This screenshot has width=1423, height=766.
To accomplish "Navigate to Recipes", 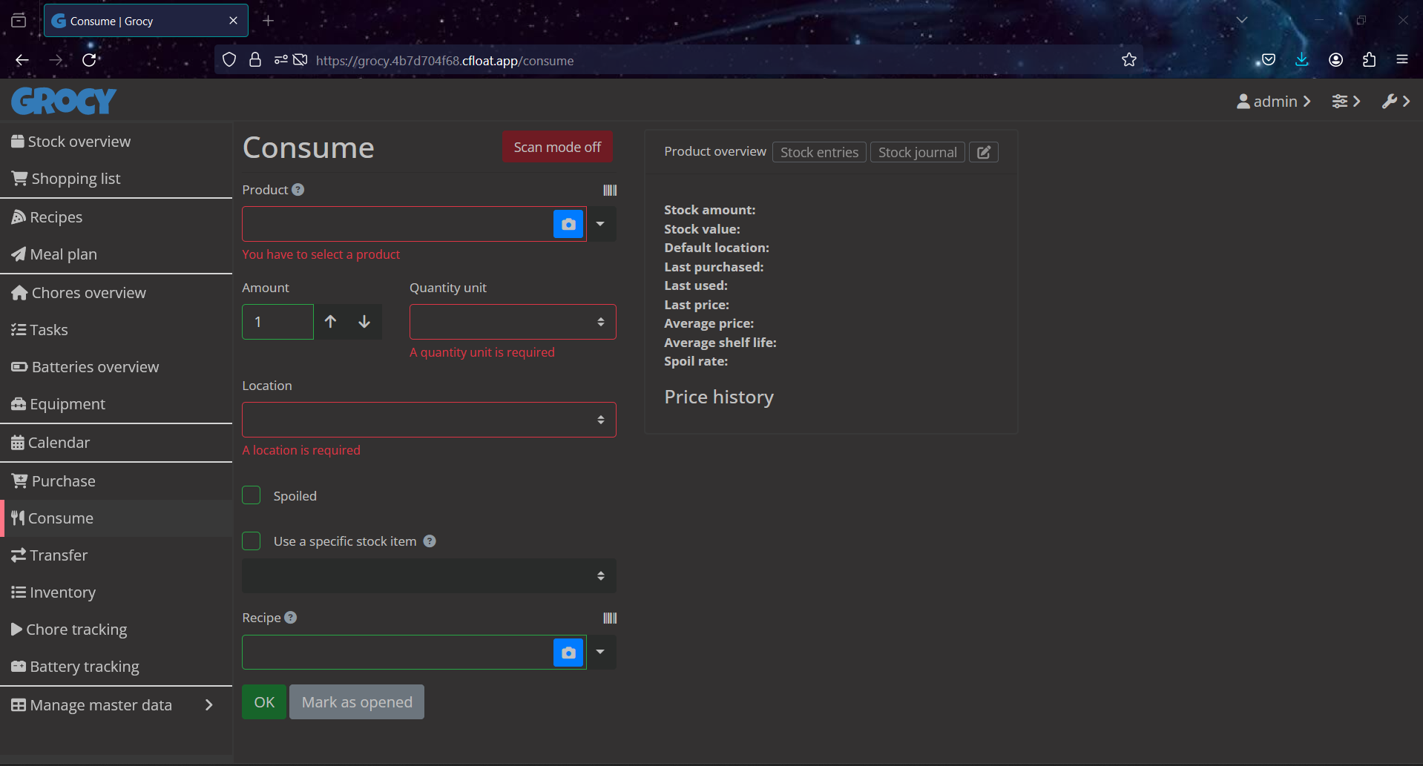I will pos(116,217).
